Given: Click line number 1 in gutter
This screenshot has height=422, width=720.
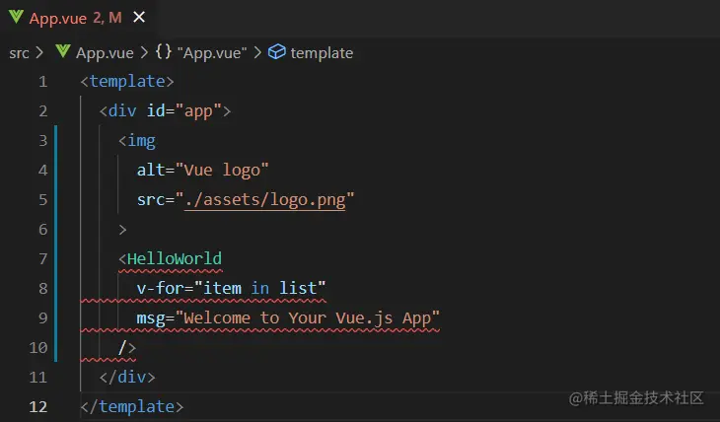Looking at the screenshot, I should [x=43, y=82].
